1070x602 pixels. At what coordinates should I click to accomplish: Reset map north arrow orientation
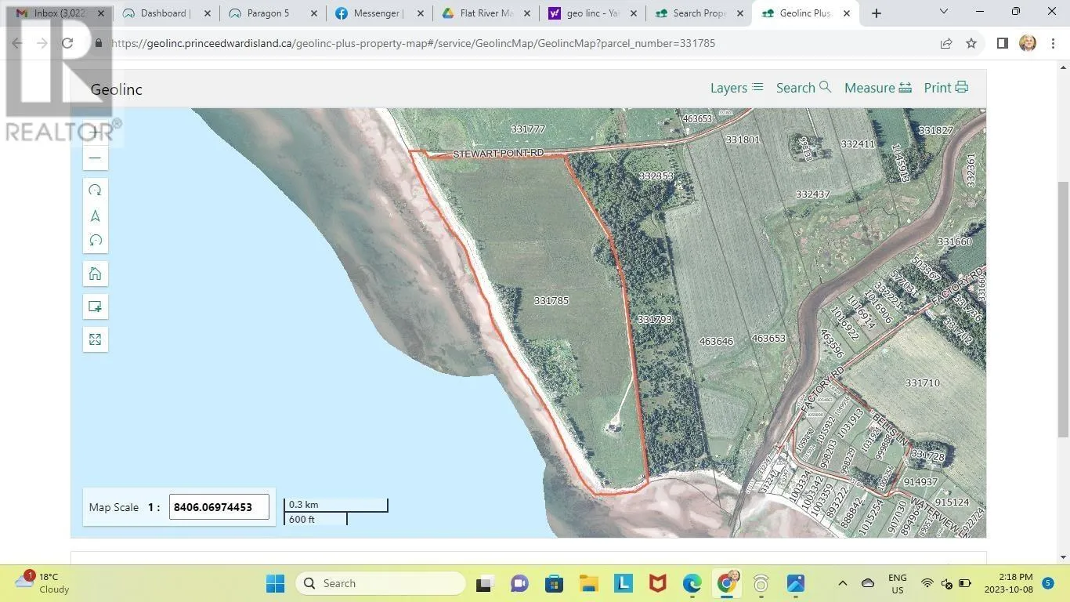95,216
